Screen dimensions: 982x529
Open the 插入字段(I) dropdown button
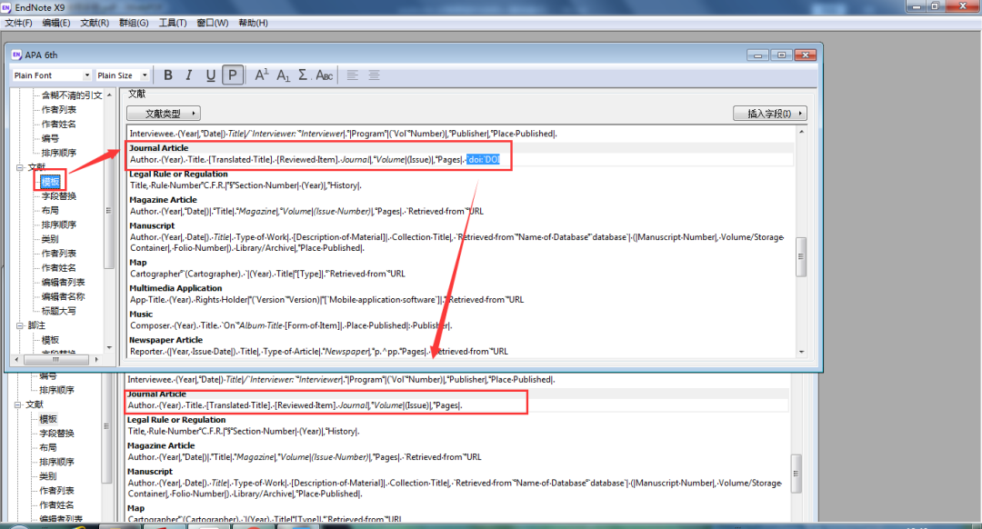(x=770, y=114)
